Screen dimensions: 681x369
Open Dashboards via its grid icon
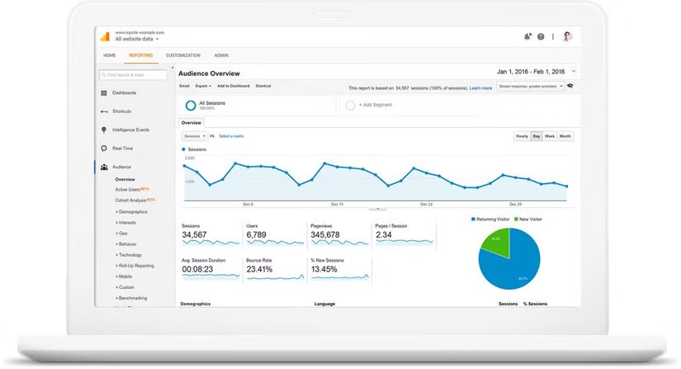click(104, 93)
